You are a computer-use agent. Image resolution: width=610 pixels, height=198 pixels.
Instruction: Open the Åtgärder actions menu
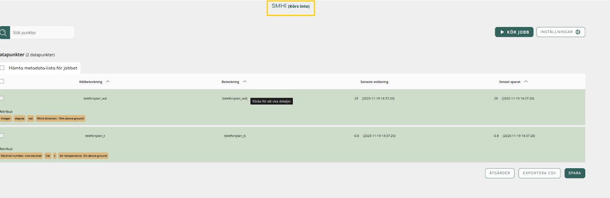coord(499,173)
